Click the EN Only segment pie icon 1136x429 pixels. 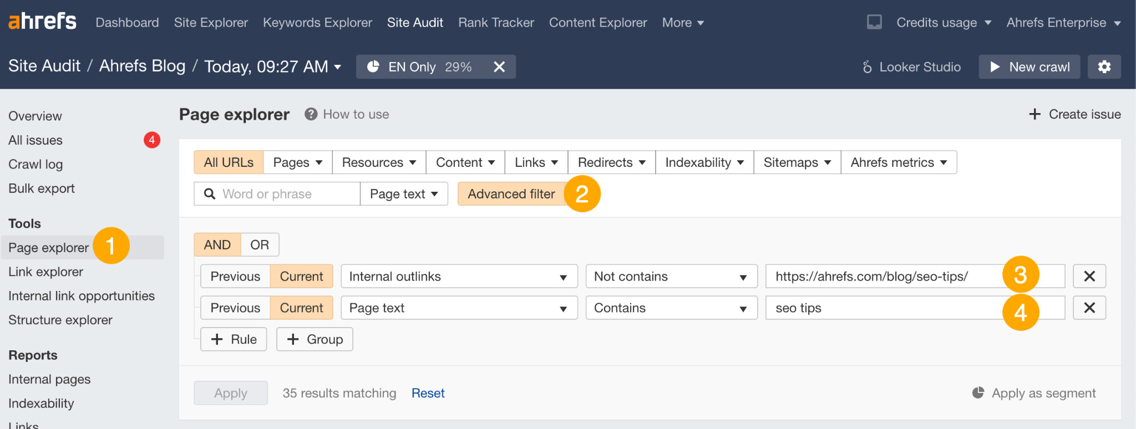pos(373,67)
